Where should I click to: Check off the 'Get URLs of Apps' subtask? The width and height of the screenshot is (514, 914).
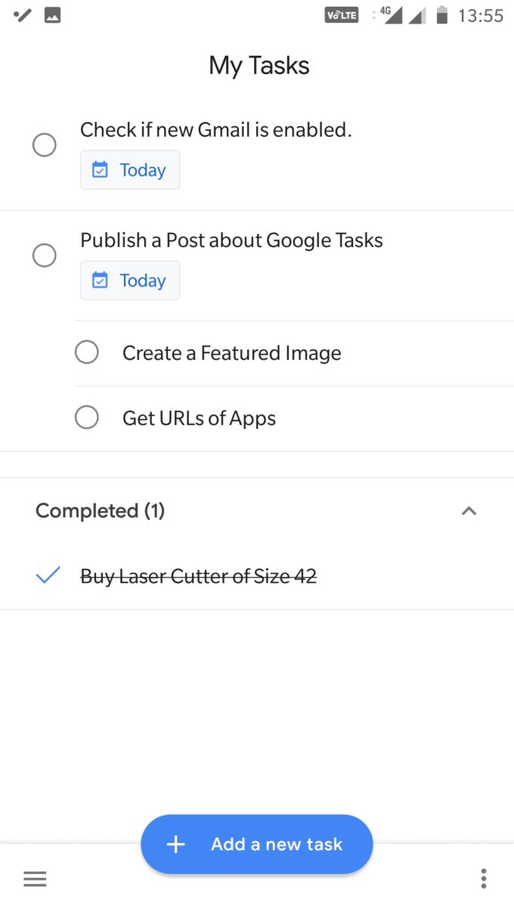(86, 417)
